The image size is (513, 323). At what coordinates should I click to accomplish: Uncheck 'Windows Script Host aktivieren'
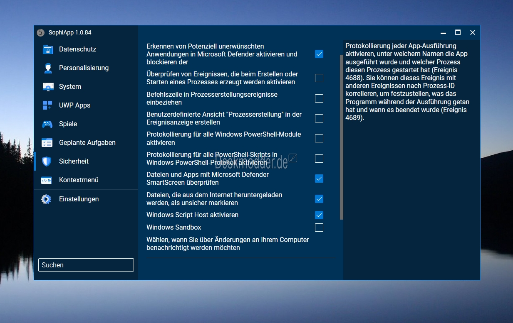319,215
